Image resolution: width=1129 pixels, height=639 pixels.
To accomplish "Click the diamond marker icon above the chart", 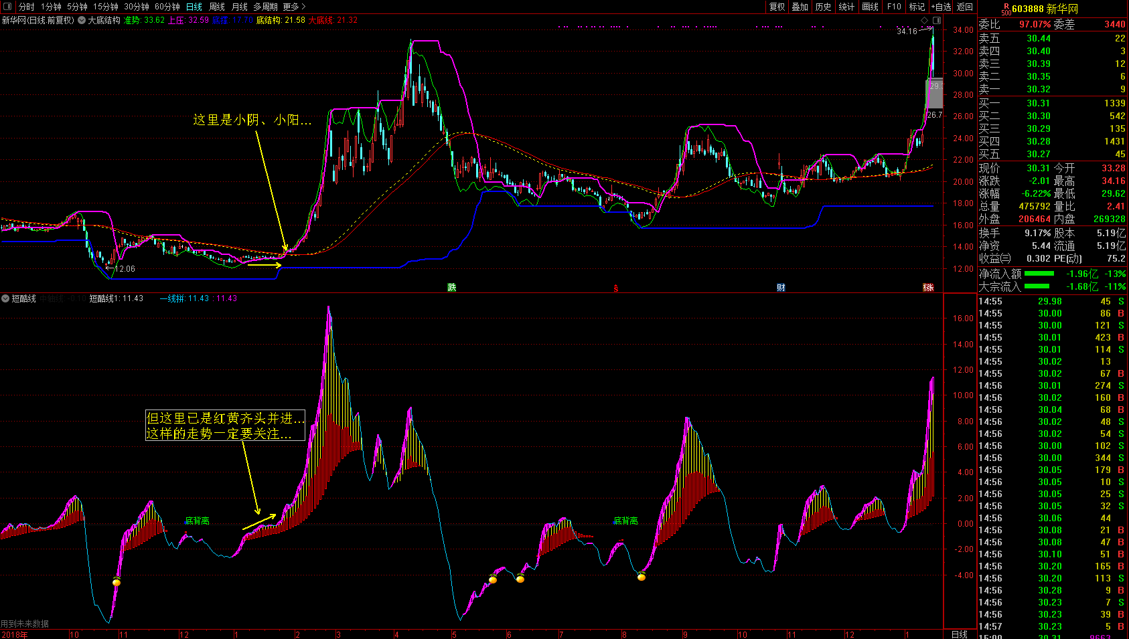I will (925, 21).
